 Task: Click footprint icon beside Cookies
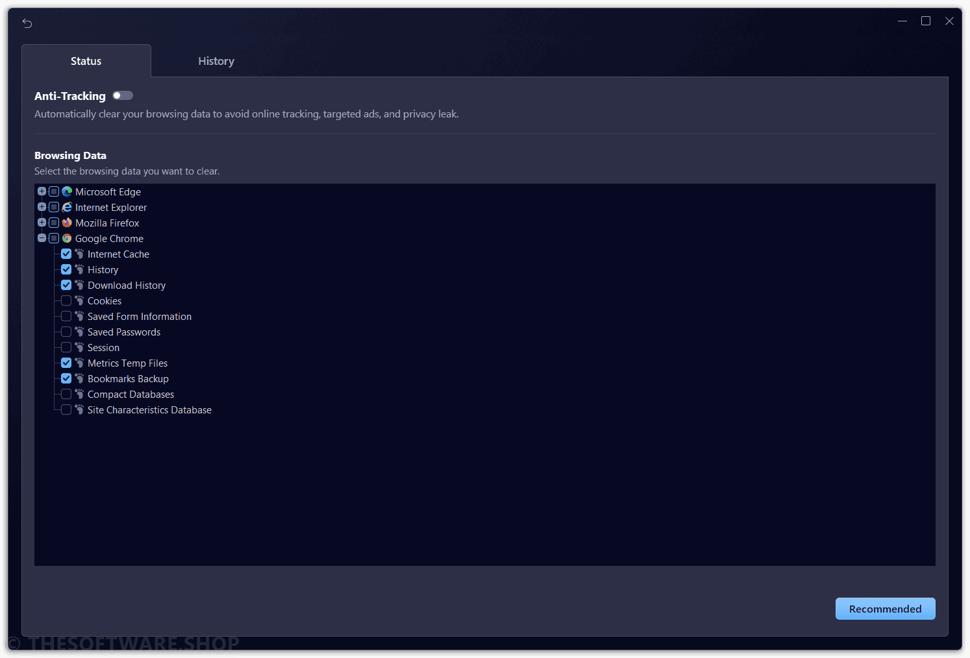click(79, 300)
